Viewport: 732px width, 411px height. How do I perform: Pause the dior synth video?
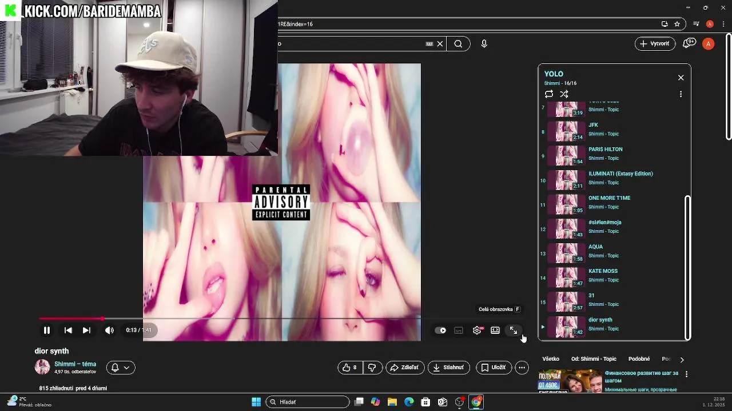tap(47, 330)
